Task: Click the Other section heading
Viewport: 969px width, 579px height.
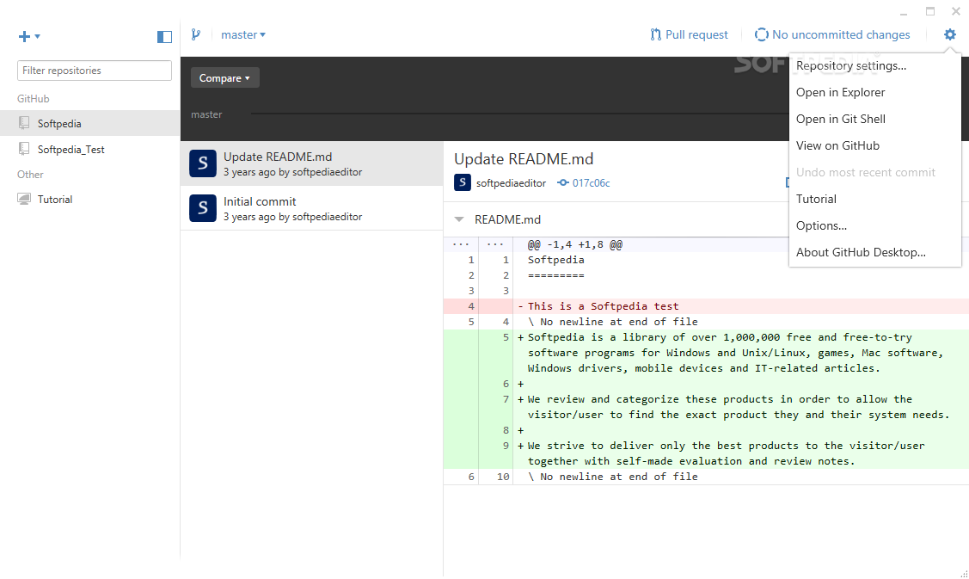Action: [30, 175]
